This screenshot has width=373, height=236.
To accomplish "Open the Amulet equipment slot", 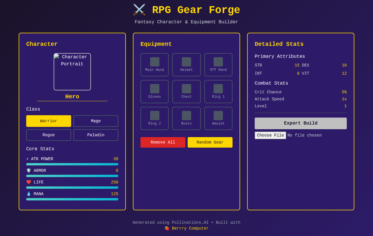I will 218,118.
